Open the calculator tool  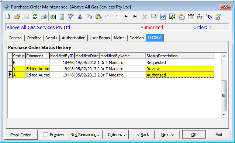(62, 17)
